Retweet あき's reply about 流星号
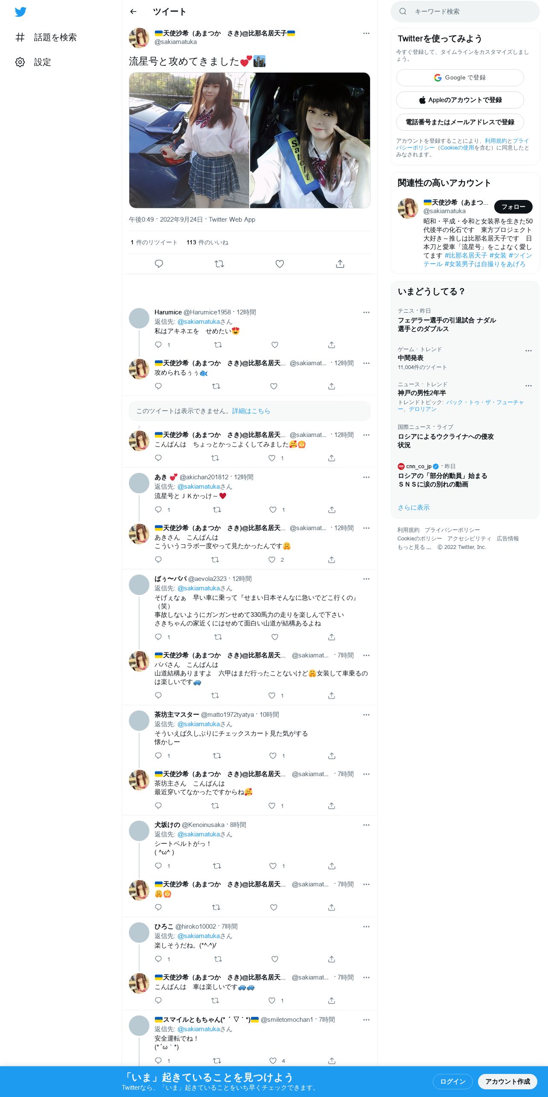Image resolution: width=548 pixels, height=1097 pixels. coord(217,510)
